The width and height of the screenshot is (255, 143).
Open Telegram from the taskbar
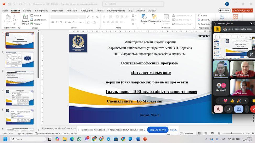108,139
